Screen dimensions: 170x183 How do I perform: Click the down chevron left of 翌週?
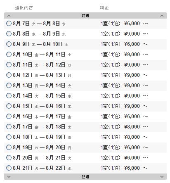(x=9, y=177)
